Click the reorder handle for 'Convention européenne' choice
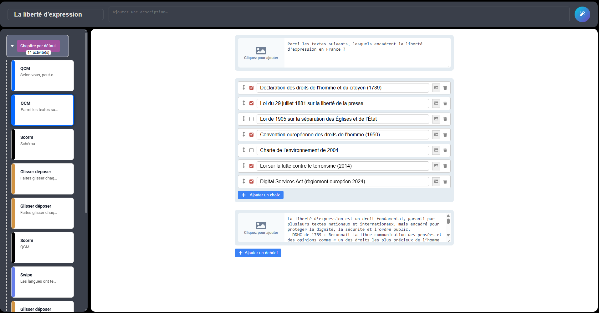This screenshot has width=599, height=313. tap(244, 134)
